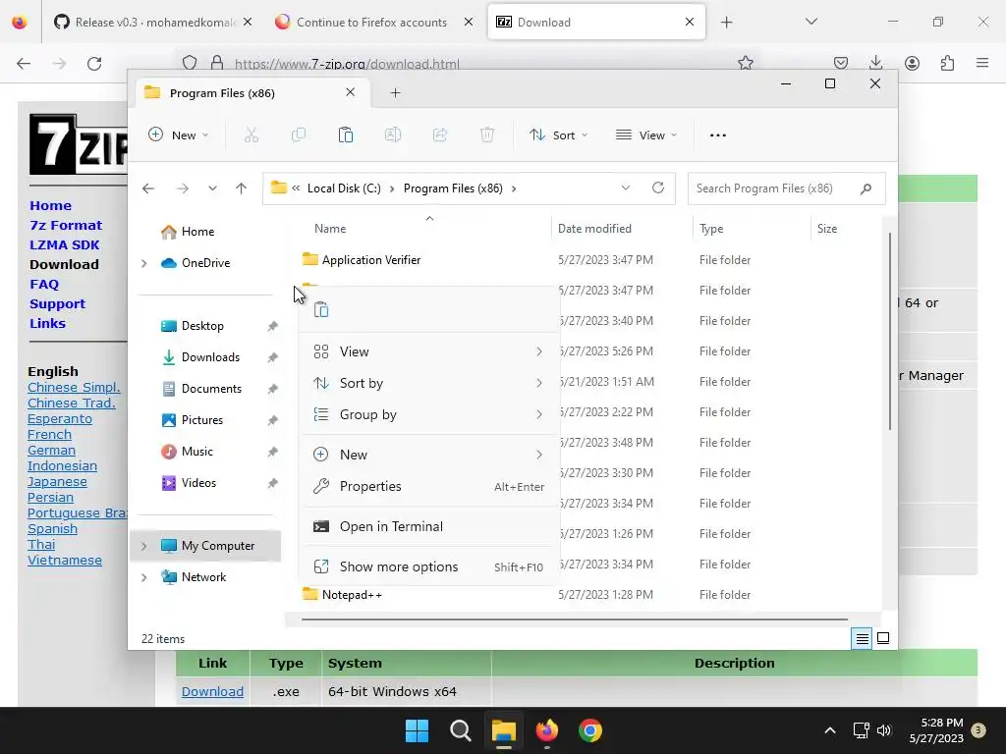Screen dimensions: 1006x754
Task: Open New submenu in context menu
Action: point(428,455)
